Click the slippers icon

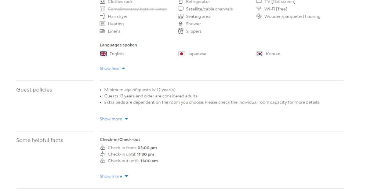click(x=181, y=31)
